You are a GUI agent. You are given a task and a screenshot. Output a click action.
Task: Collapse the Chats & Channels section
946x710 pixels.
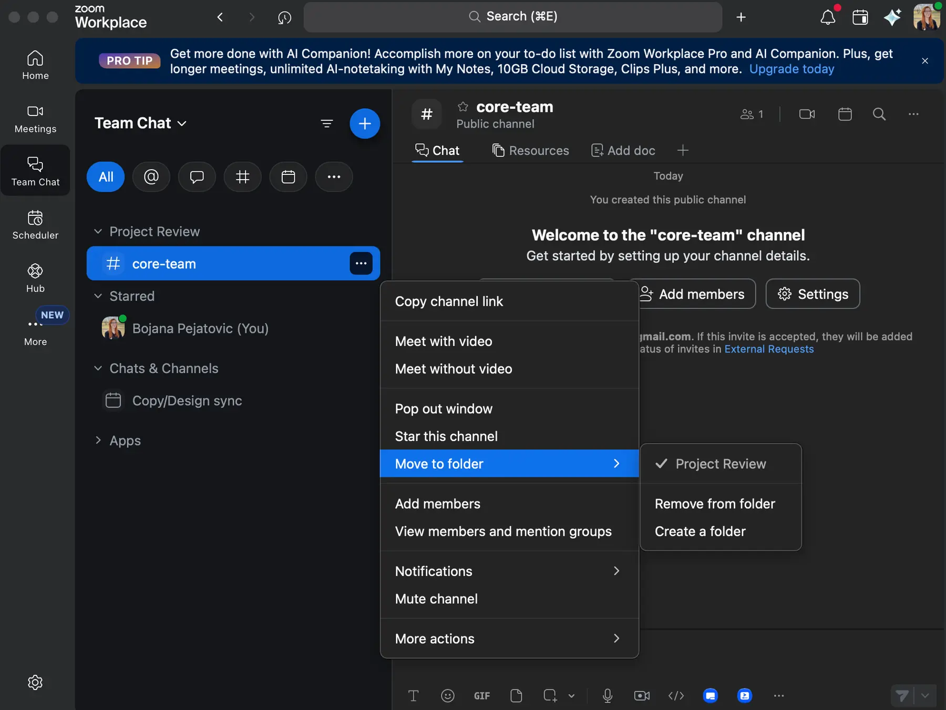[x=98, y=369]
